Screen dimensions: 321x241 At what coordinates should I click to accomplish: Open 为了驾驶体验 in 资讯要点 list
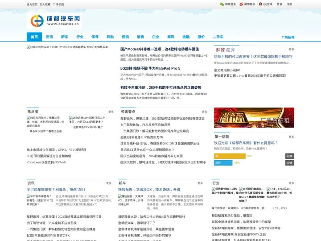point(145,125)
